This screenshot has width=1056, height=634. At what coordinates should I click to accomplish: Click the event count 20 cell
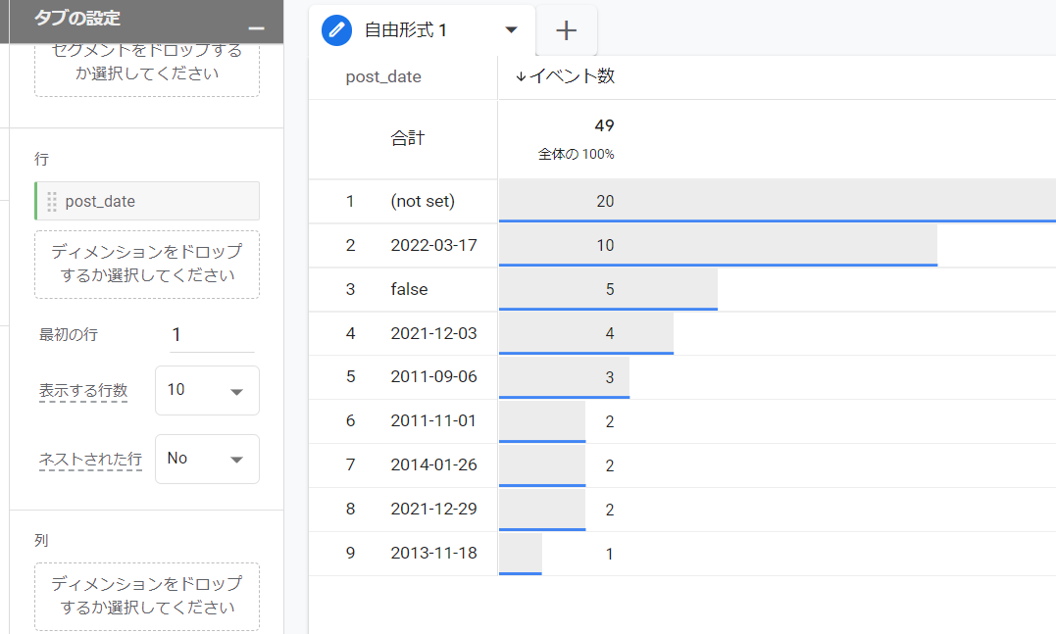(x=605, y=201)
